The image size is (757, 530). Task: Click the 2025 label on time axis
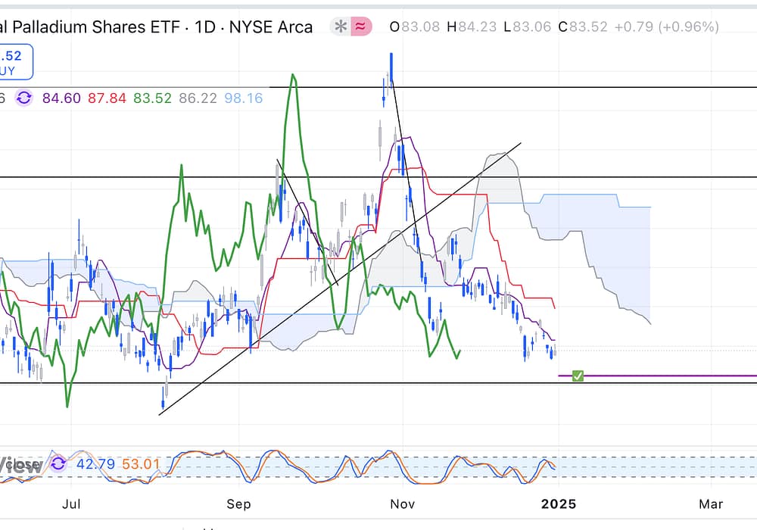(559, 503)
